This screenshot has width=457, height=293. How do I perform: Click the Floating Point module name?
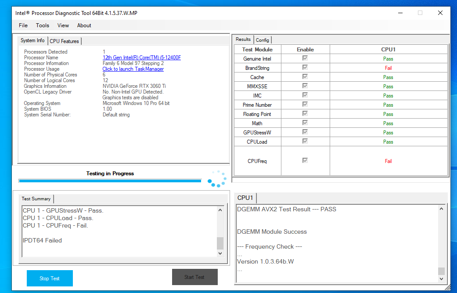[257, 114]
